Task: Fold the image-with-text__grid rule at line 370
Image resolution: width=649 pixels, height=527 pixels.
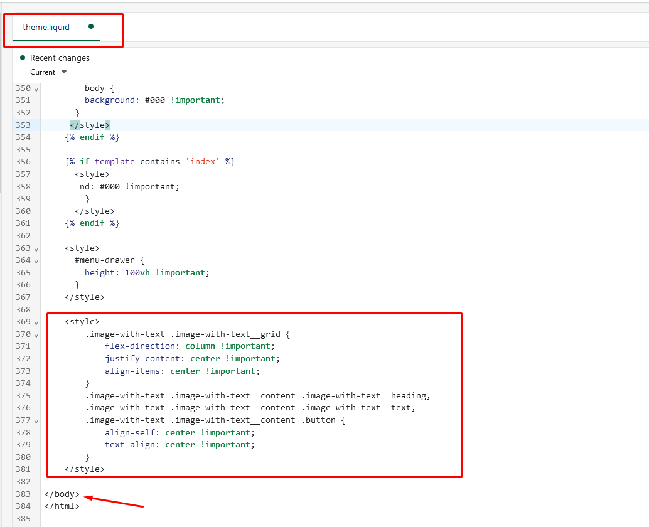Action: click(36, 335)
